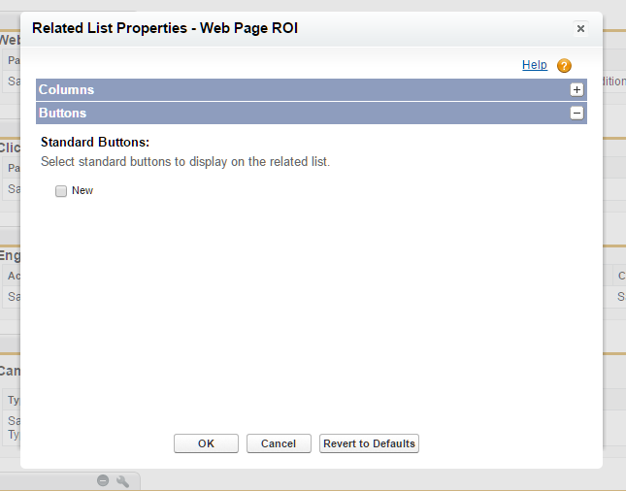Click the orange question mark help icon

click(x=564, y=66)
